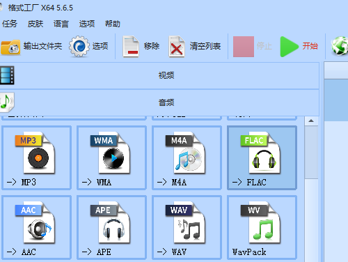This screenshot has width=348, height=262.
Task: Click the 移除 document icon
Action: [131, 46]
